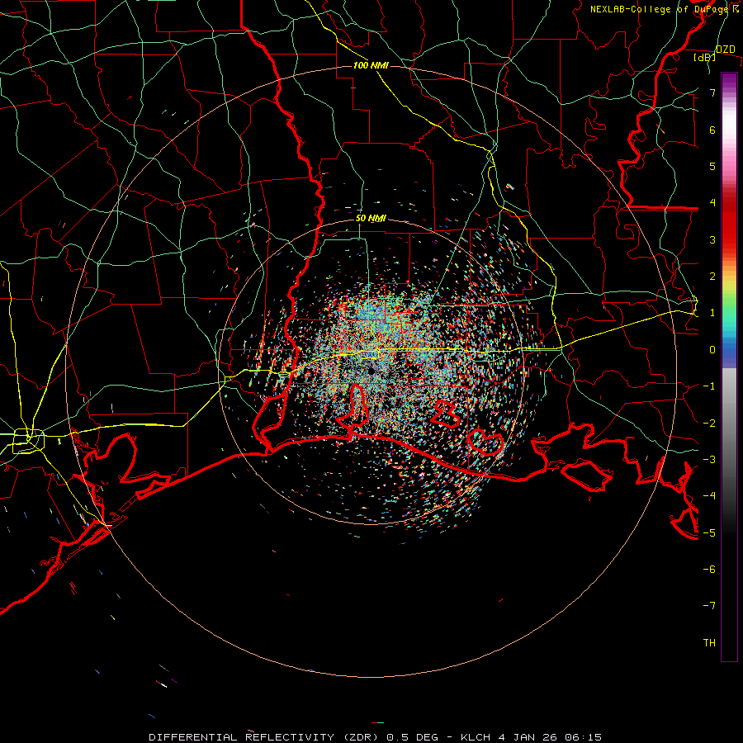Image resolution: width=743 pixels, height=743 pixels.
Task: Select the NEXLAB-College of DuPage credit text
Action: pos(665,9)
